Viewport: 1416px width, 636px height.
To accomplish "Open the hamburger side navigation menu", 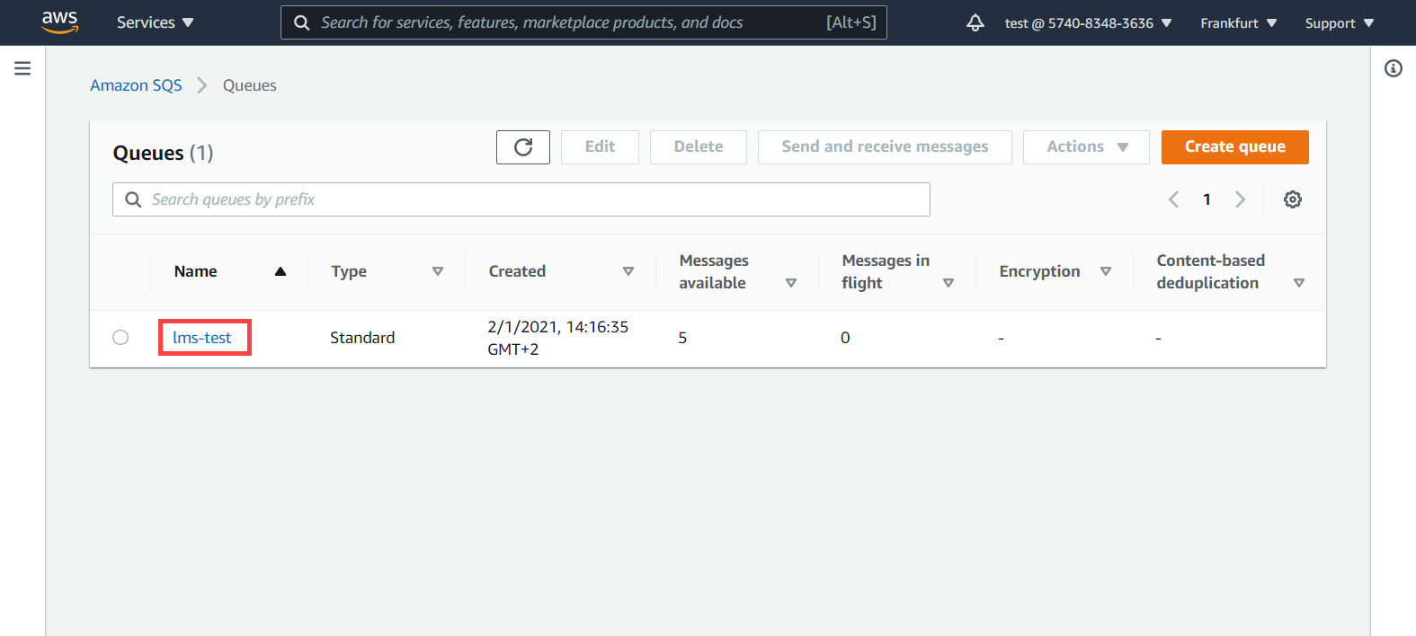I will click(22, 68).
